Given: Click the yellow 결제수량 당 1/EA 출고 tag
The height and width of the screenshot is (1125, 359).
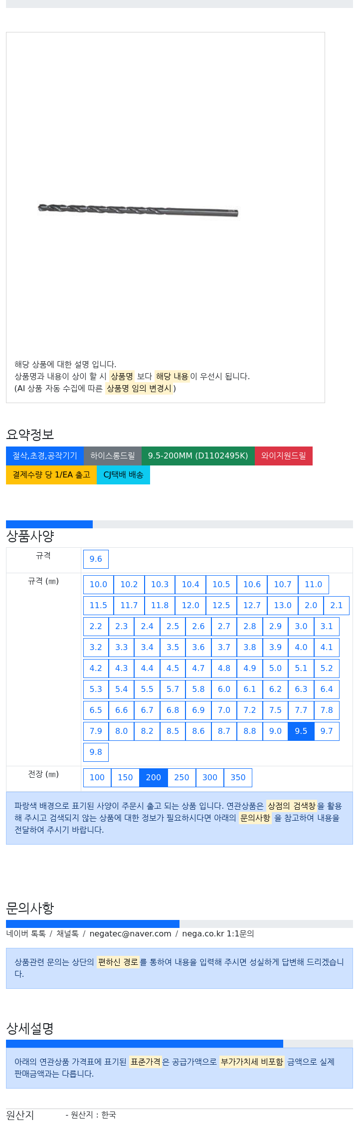Looking at the screenshot, I should [x=51, y=475].
